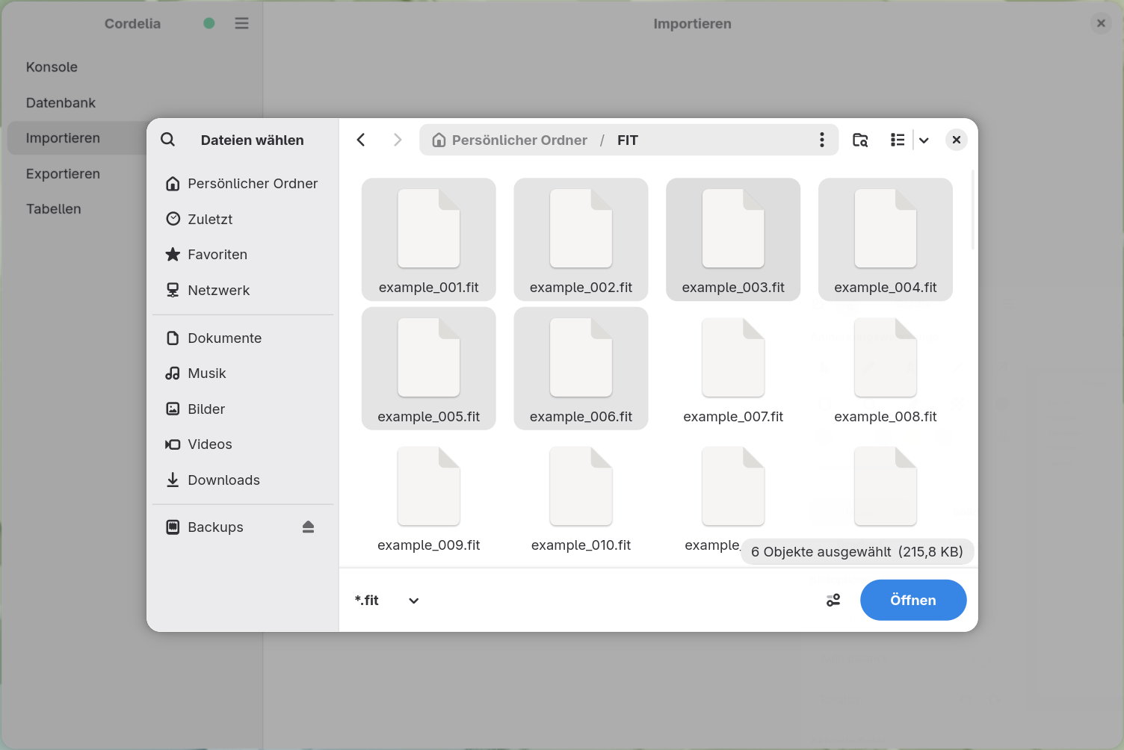This screenshot has height=750, width=1124.
Task: Select file example_008.fit
Action: [x=886, y=368]
